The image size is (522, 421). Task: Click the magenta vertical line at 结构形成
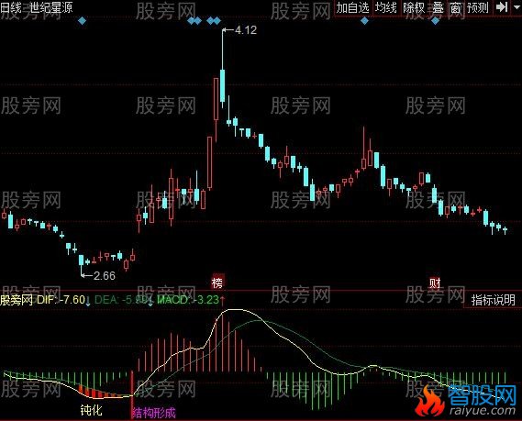click(131, 395)
